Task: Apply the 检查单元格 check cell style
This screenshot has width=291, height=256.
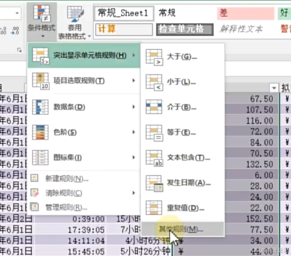Action: coord(185,29)
